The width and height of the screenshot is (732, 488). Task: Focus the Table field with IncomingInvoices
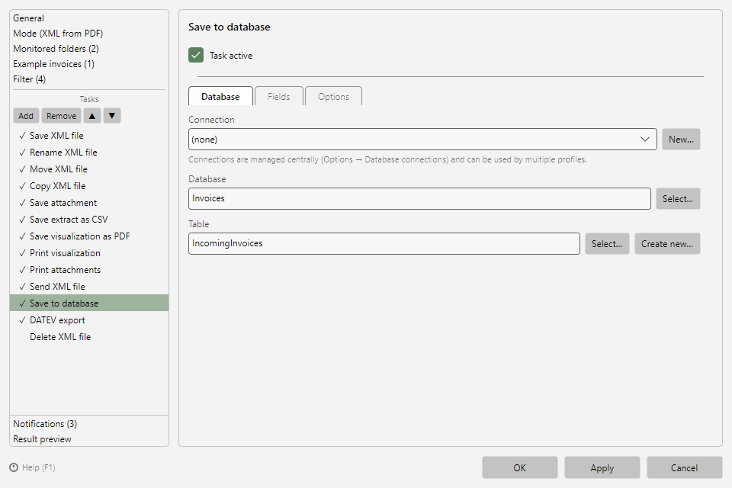click(384, 244)
